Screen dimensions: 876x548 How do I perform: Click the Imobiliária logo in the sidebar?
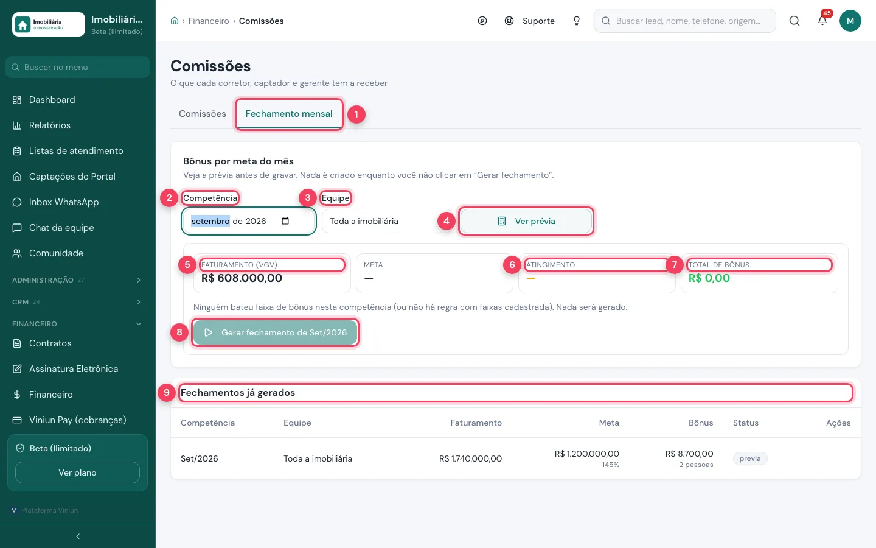click(x=49, y=24)
